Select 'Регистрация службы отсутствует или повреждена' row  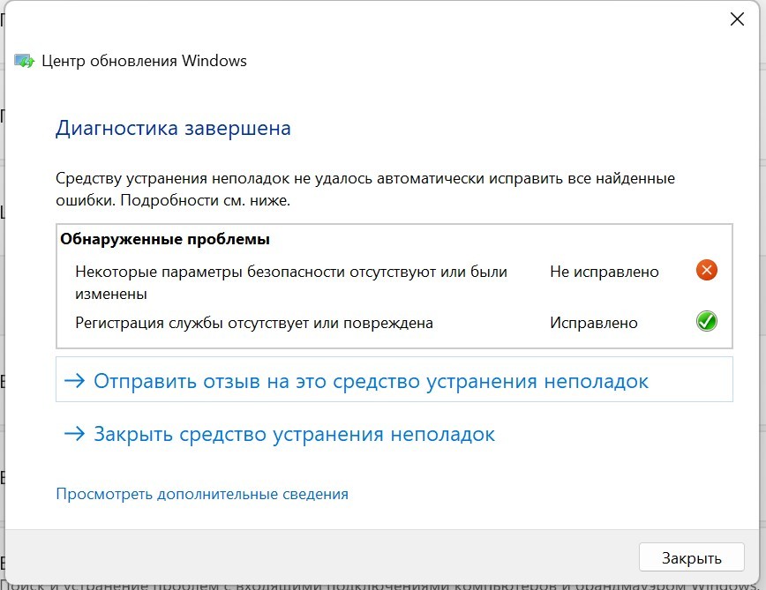(x=394, y=323)
